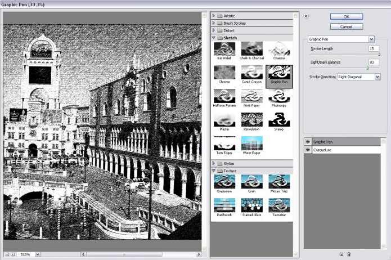Click the preview horizontal scroll left arrow
This screenshot has height=260, width=391.
[83, 254]
